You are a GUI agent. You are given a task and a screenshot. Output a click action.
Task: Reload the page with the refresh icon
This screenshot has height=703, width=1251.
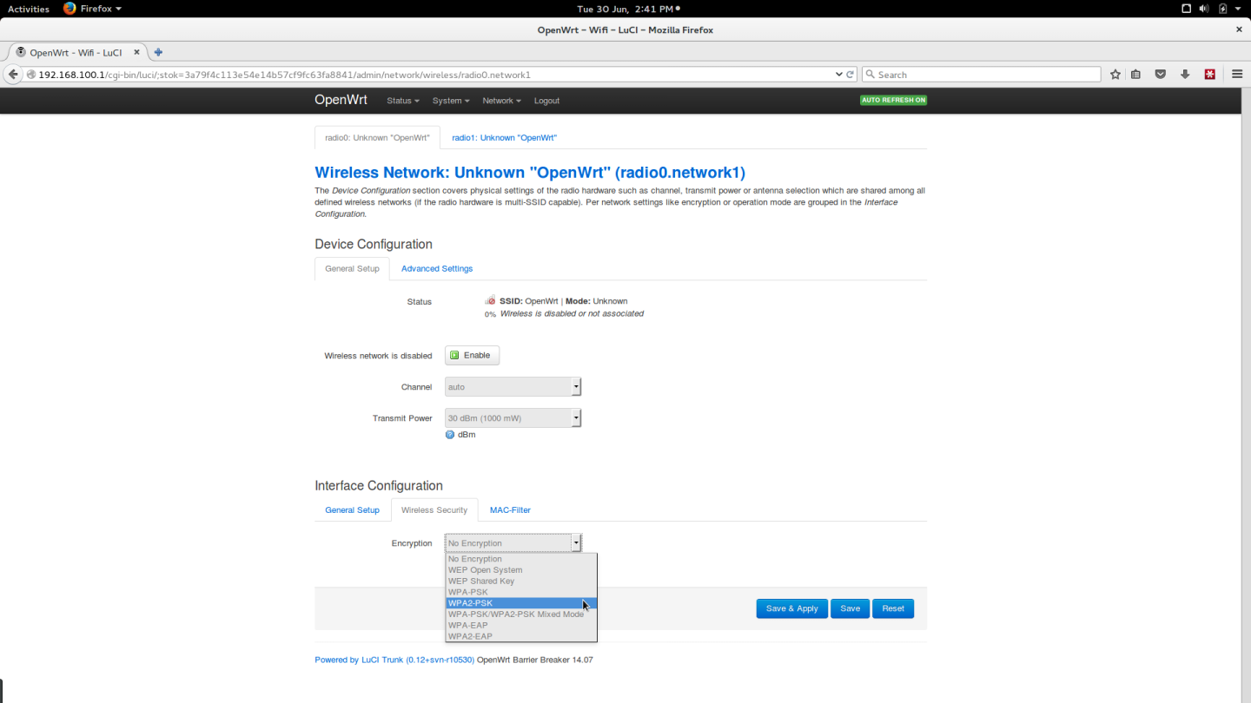click(x=851, y=75)
